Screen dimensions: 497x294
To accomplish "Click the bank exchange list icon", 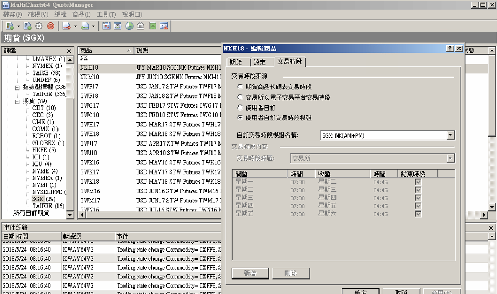I will [141, 26].
